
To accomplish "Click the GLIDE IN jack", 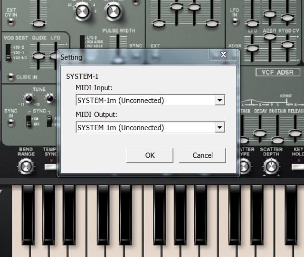I will [x=11, y=77].
